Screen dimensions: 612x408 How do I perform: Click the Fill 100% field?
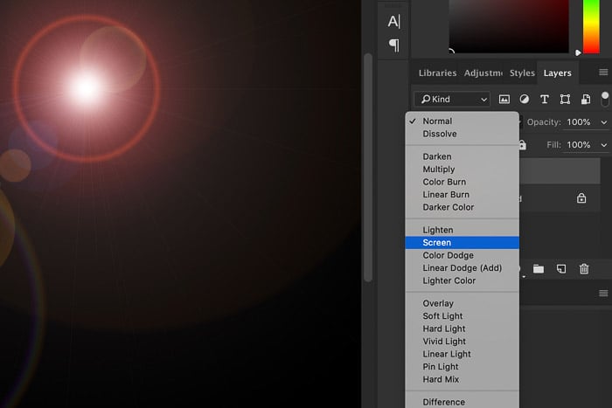579,145
